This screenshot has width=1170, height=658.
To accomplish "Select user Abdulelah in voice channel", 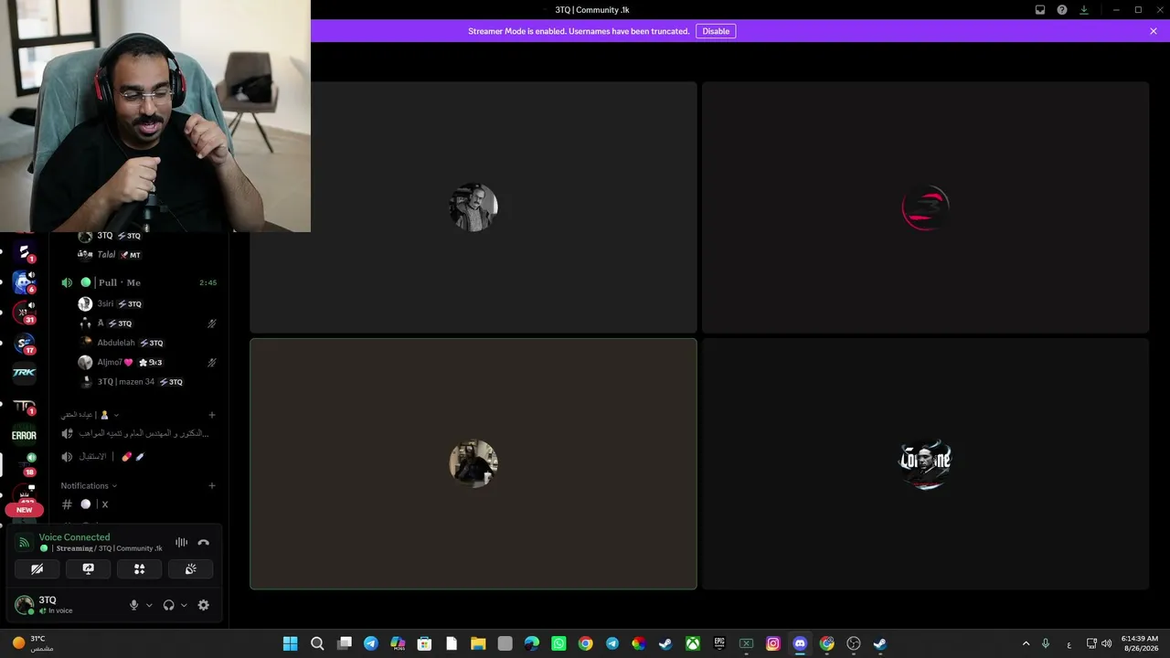I will (146, 343).
